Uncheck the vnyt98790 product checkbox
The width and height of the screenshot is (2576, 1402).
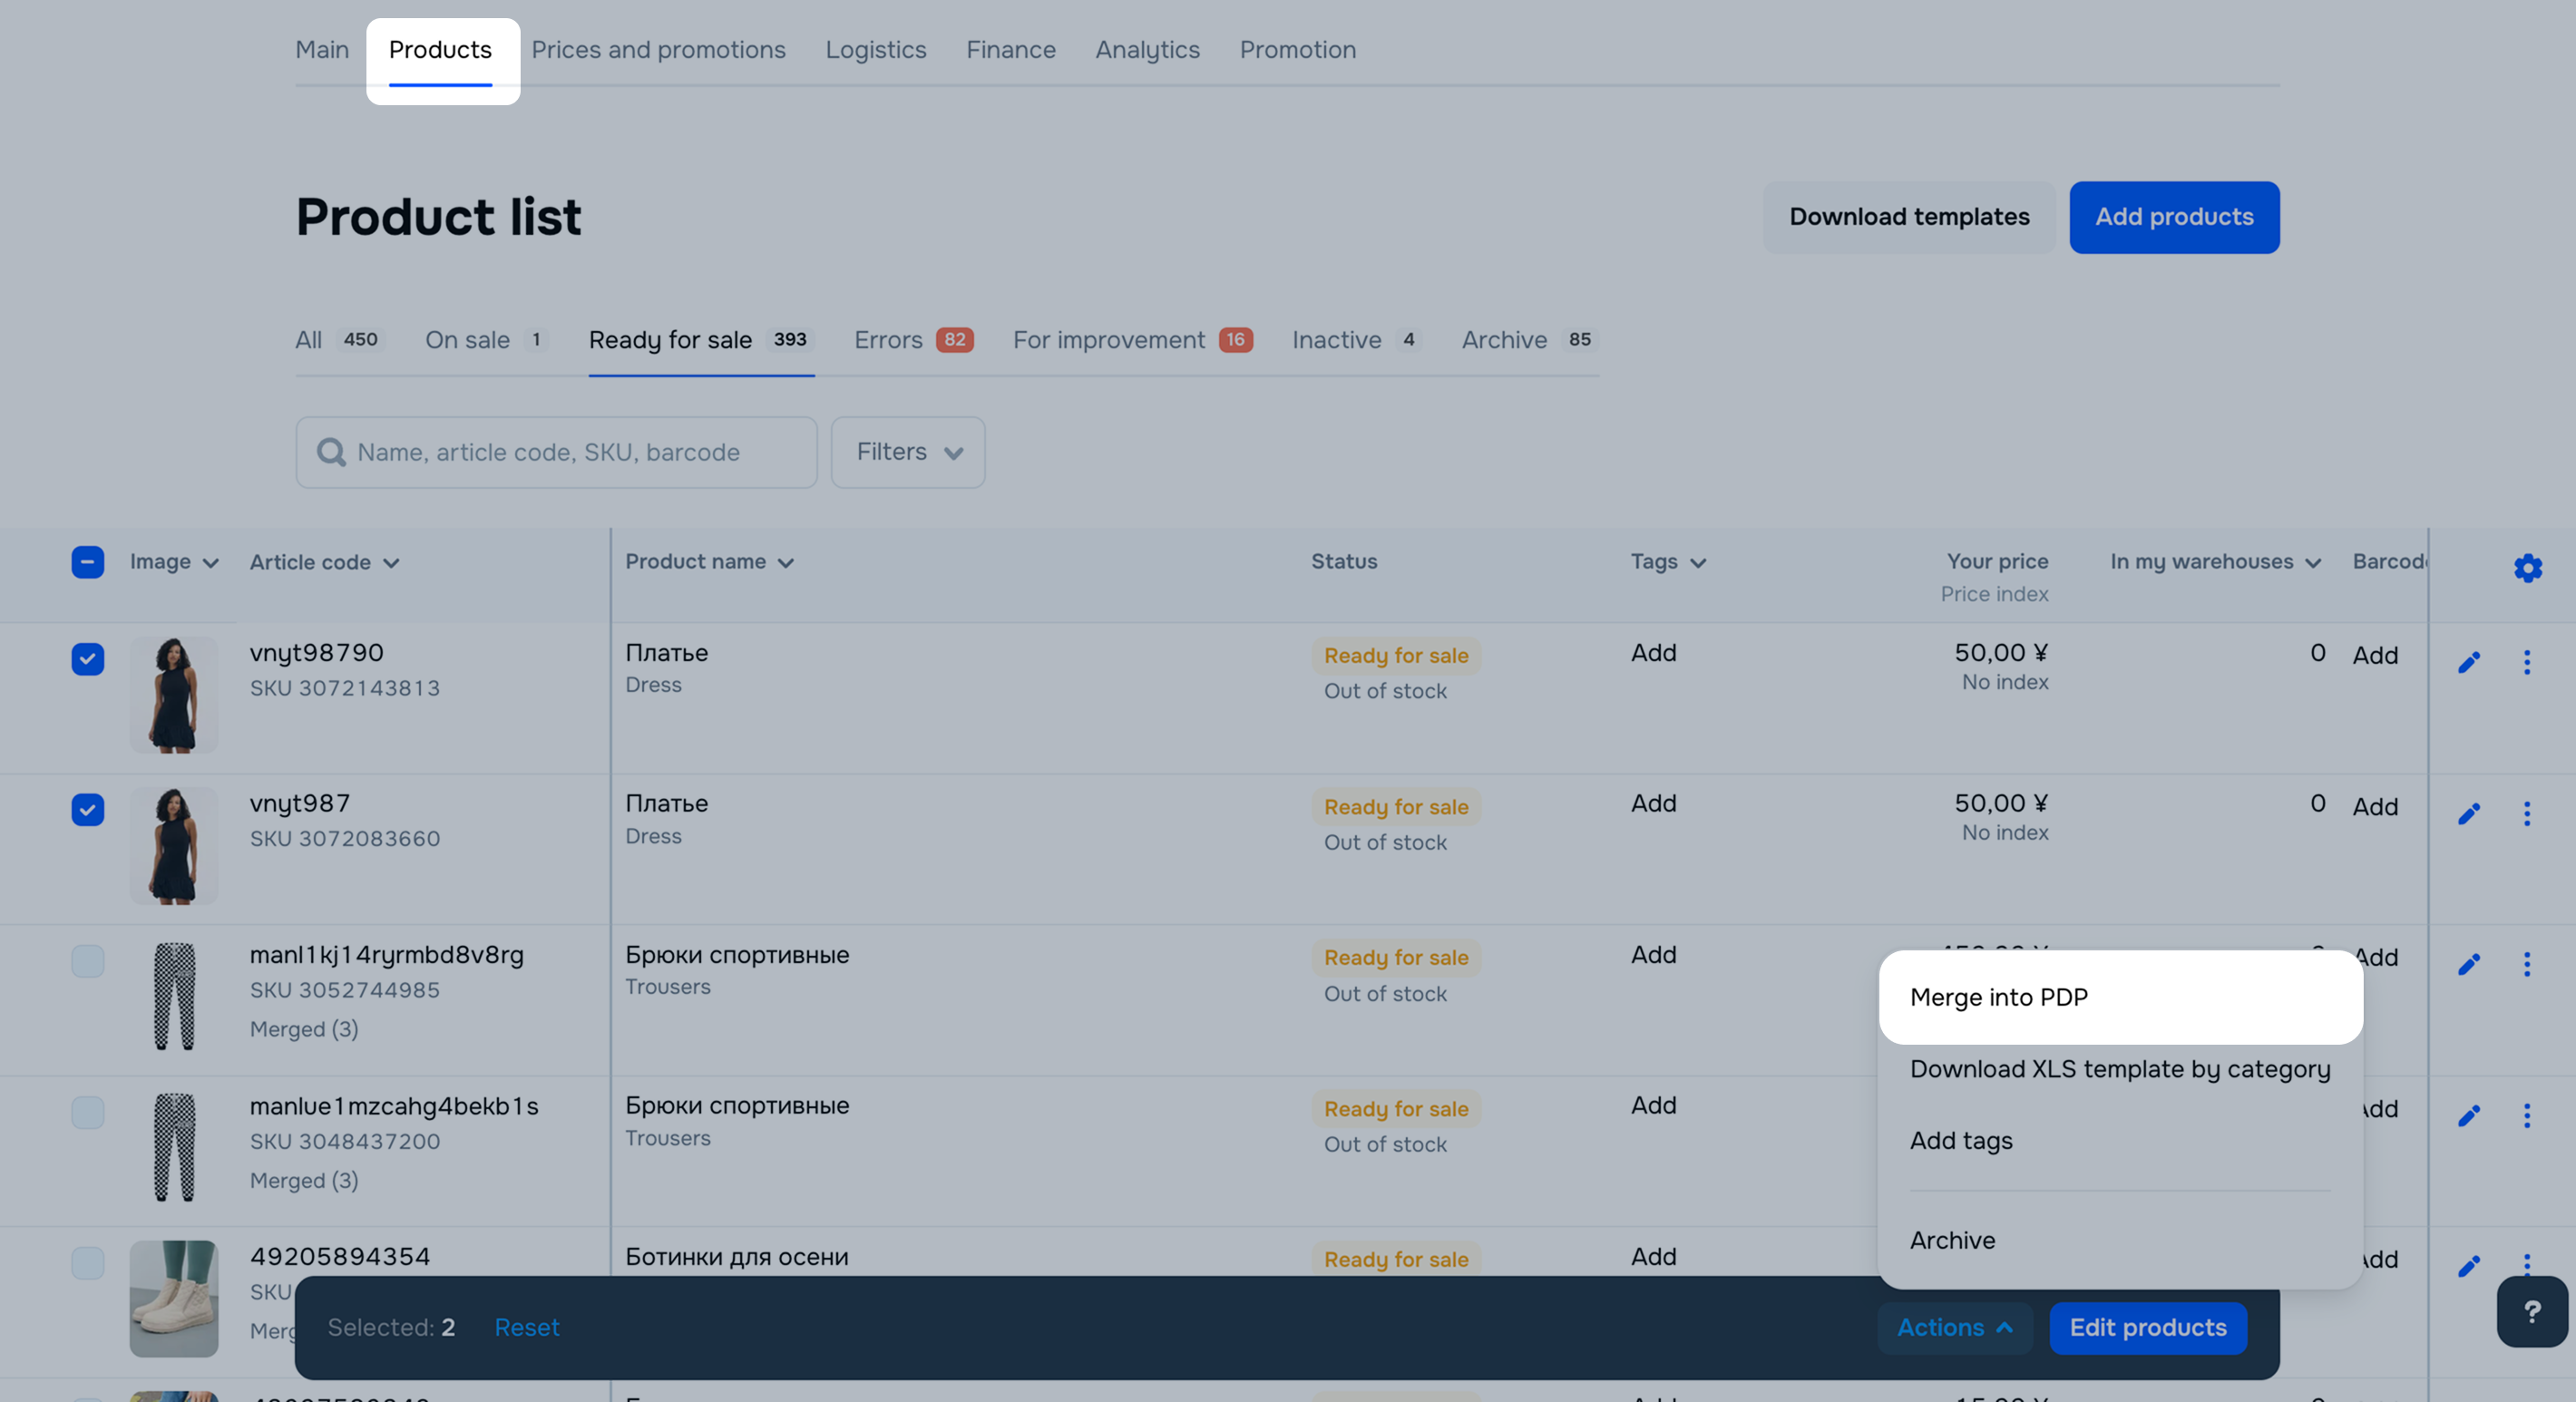coord(88,659)
